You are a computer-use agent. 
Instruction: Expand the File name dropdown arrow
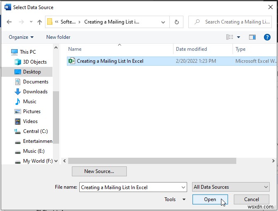click(183, 187)
